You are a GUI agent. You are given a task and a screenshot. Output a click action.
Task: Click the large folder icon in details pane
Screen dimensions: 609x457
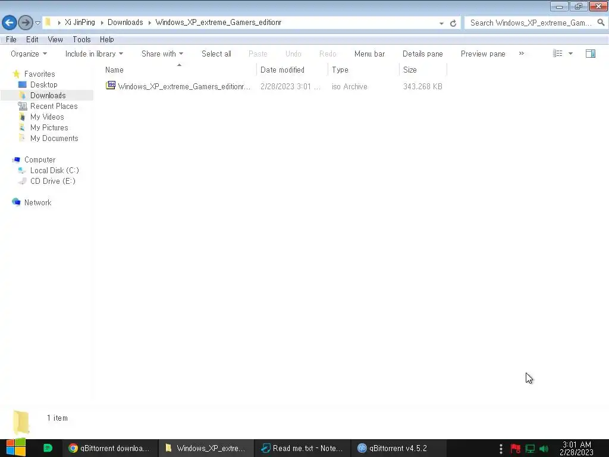coord(21,422)
